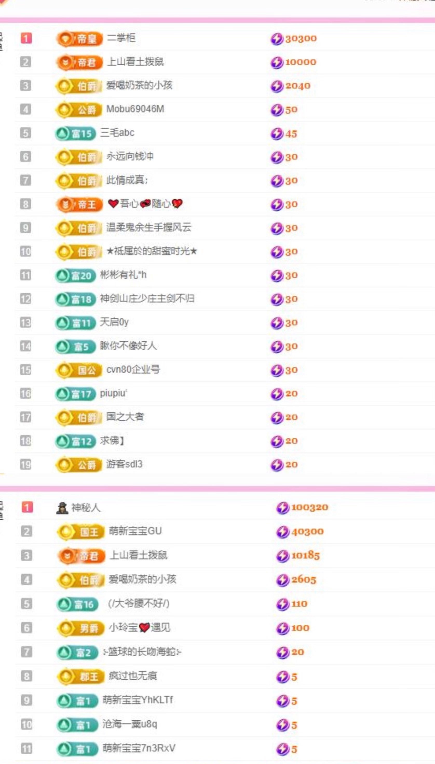The image size is (435, 764).
Task: Open user 上山看土拨鼠 in the row with 10000
Action: [136, 62]
